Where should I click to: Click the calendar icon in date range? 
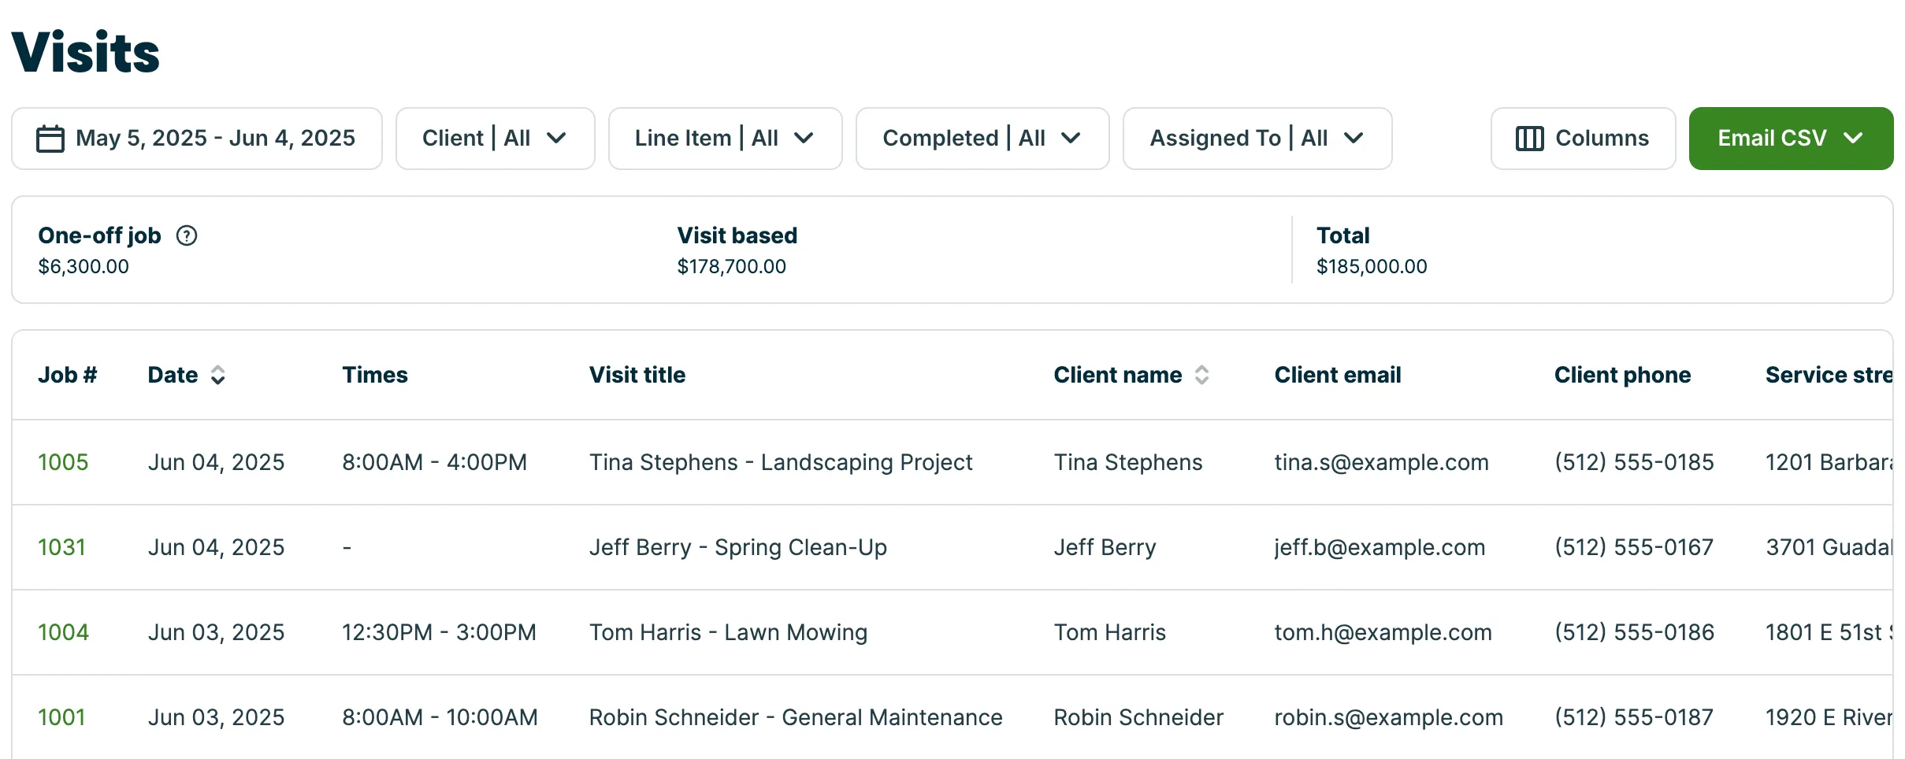pos(50,139)
